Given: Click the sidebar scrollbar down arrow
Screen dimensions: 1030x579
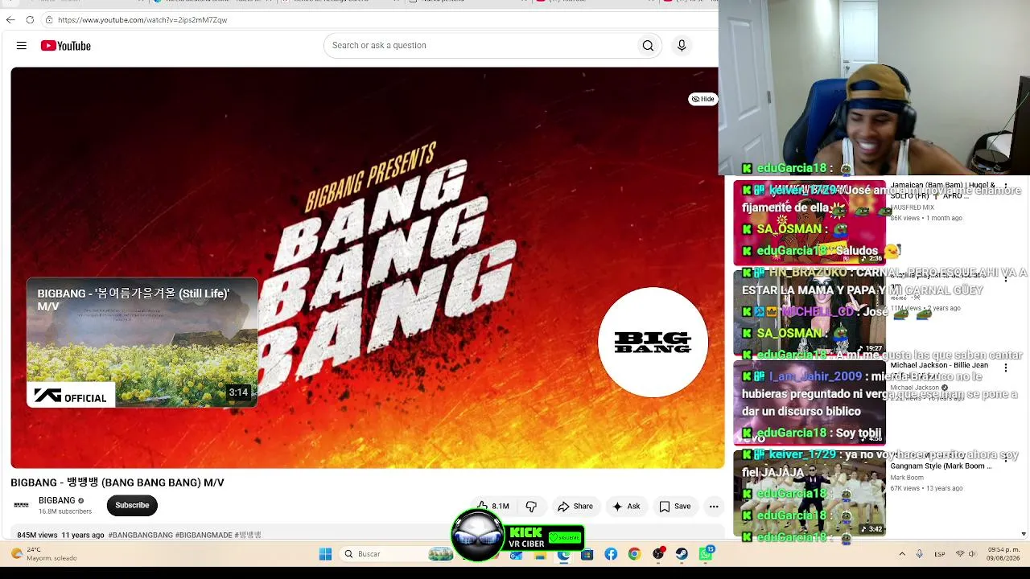Looking at the screenshot, I should click(1024, 534).
